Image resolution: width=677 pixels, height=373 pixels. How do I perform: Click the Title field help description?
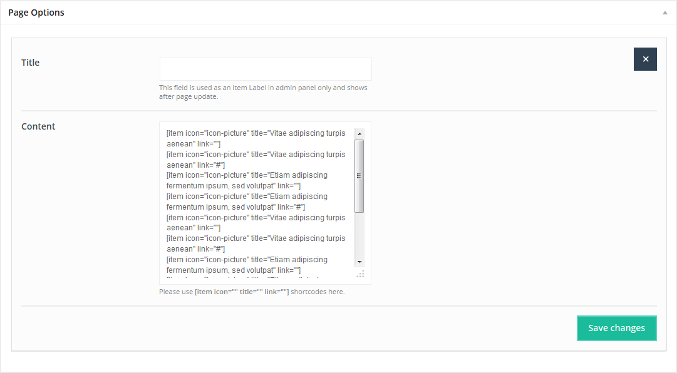263,92
